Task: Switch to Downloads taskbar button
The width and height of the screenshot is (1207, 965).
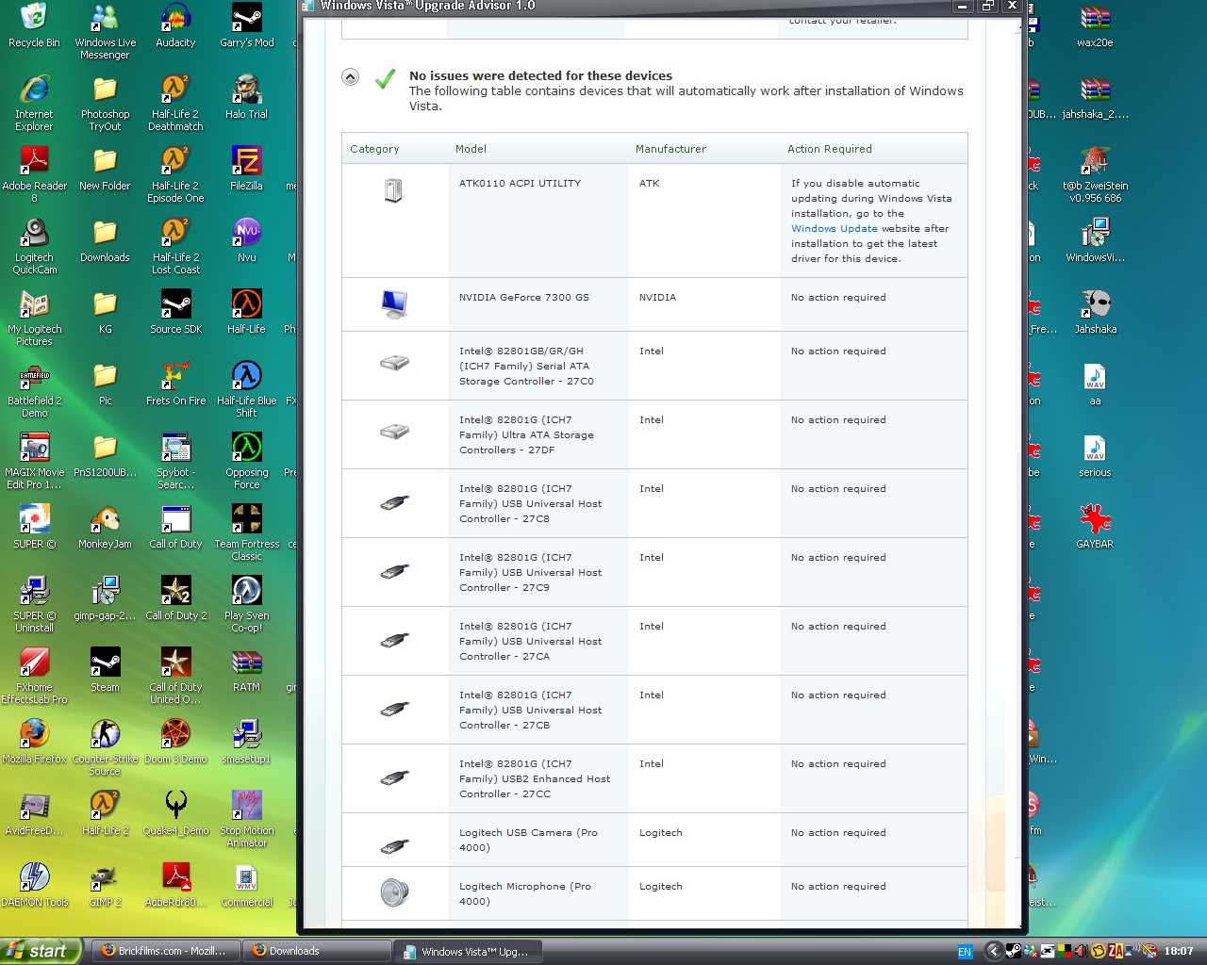Action: 317,951
